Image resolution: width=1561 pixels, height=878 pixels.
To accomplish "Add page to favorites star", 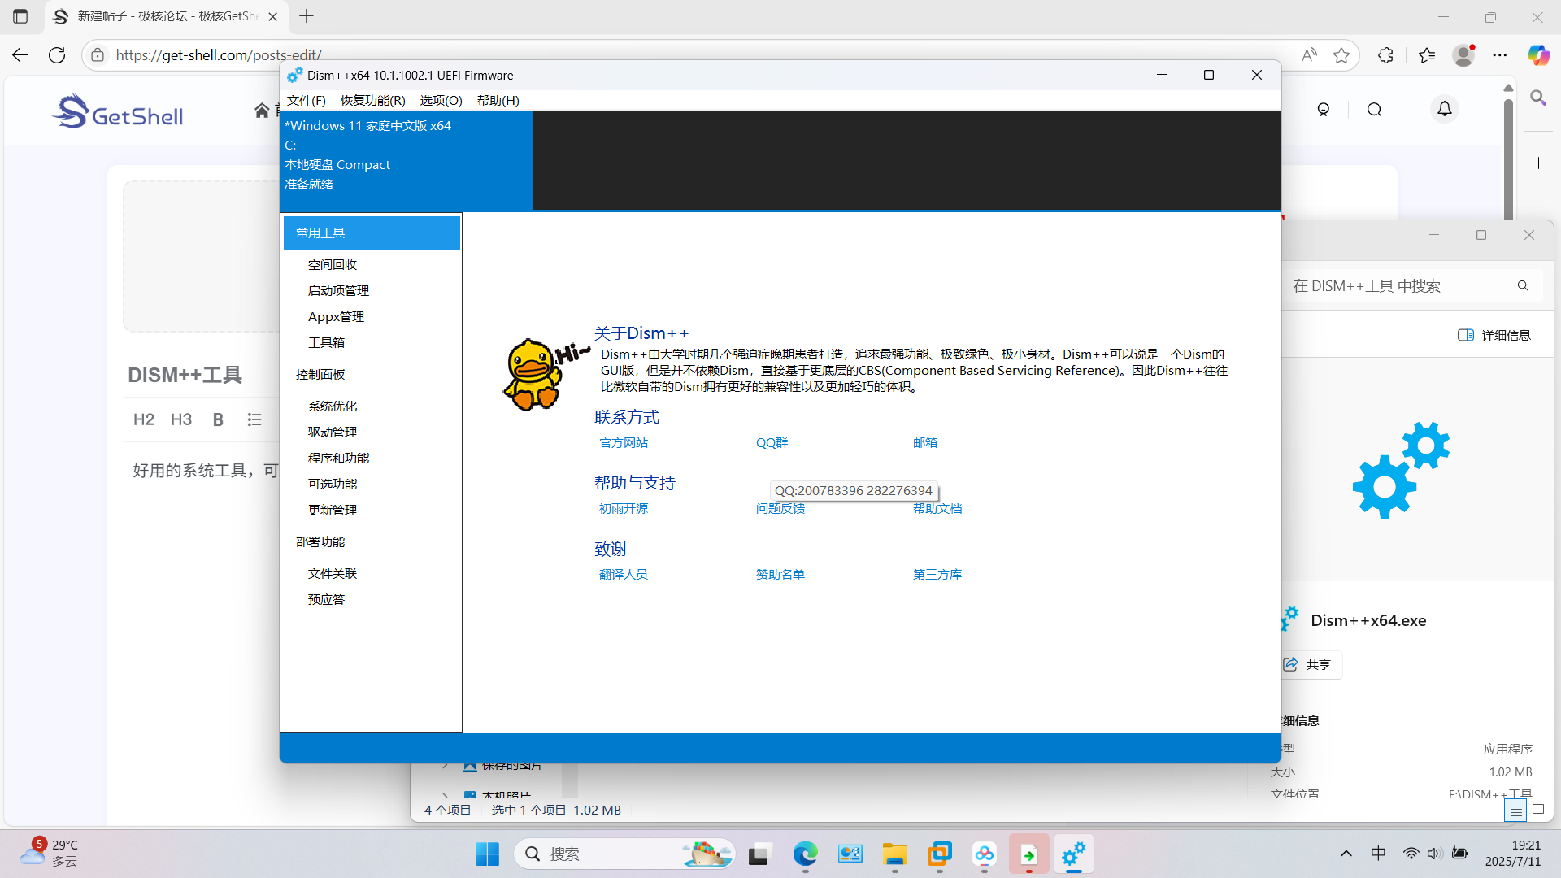I will pyautogui.click(x=1341, y=54).
